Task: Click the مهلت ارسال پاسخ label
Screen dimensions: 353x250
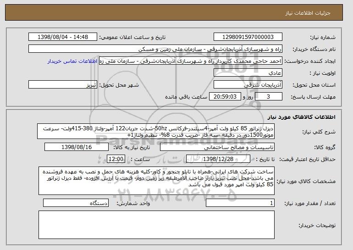Action: click(313, 97)
